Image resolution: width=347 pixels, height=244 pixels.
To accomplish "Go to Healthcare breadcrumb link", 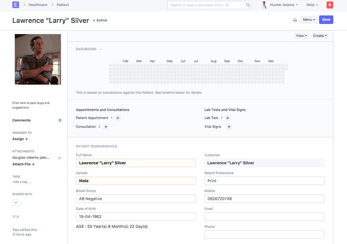I will pos(38,5).
